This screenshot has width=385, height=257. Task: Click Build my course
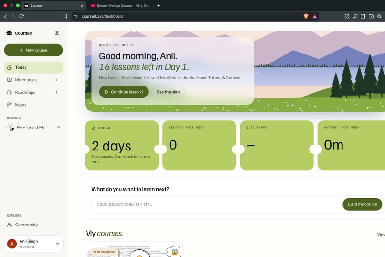[362, 204]
